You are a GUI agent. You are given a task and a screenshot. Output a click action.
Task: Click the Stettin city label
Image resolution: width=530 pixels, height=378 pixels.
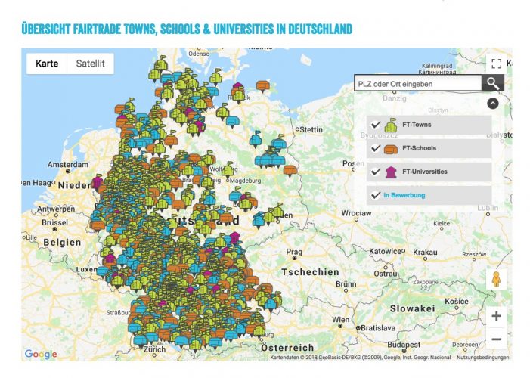311,129
